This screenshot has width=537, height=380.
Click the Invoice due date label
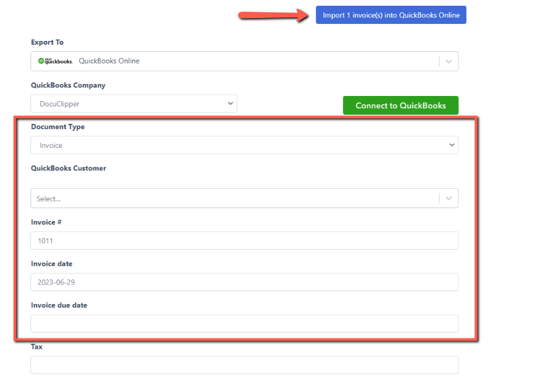59,305
